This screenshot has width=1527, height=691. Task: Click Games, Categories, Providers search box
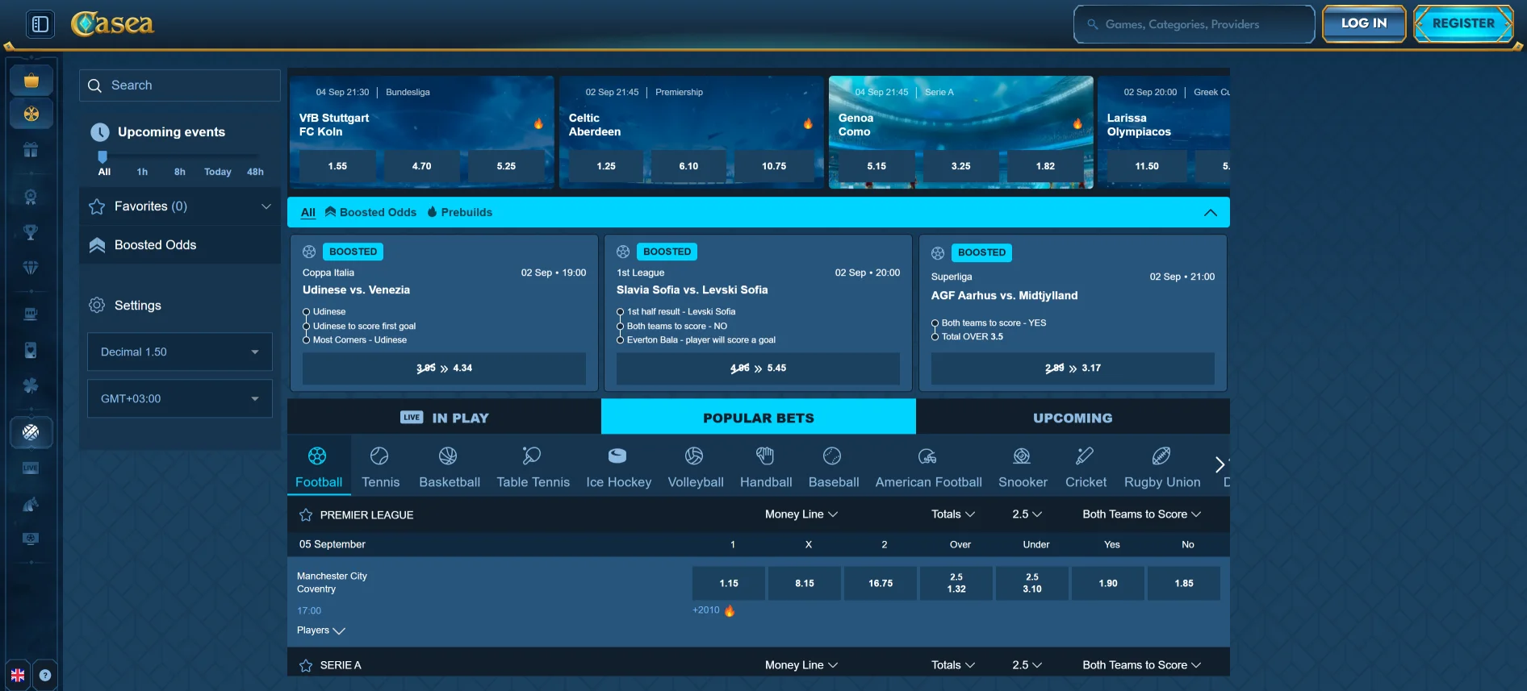(1194, 24)
